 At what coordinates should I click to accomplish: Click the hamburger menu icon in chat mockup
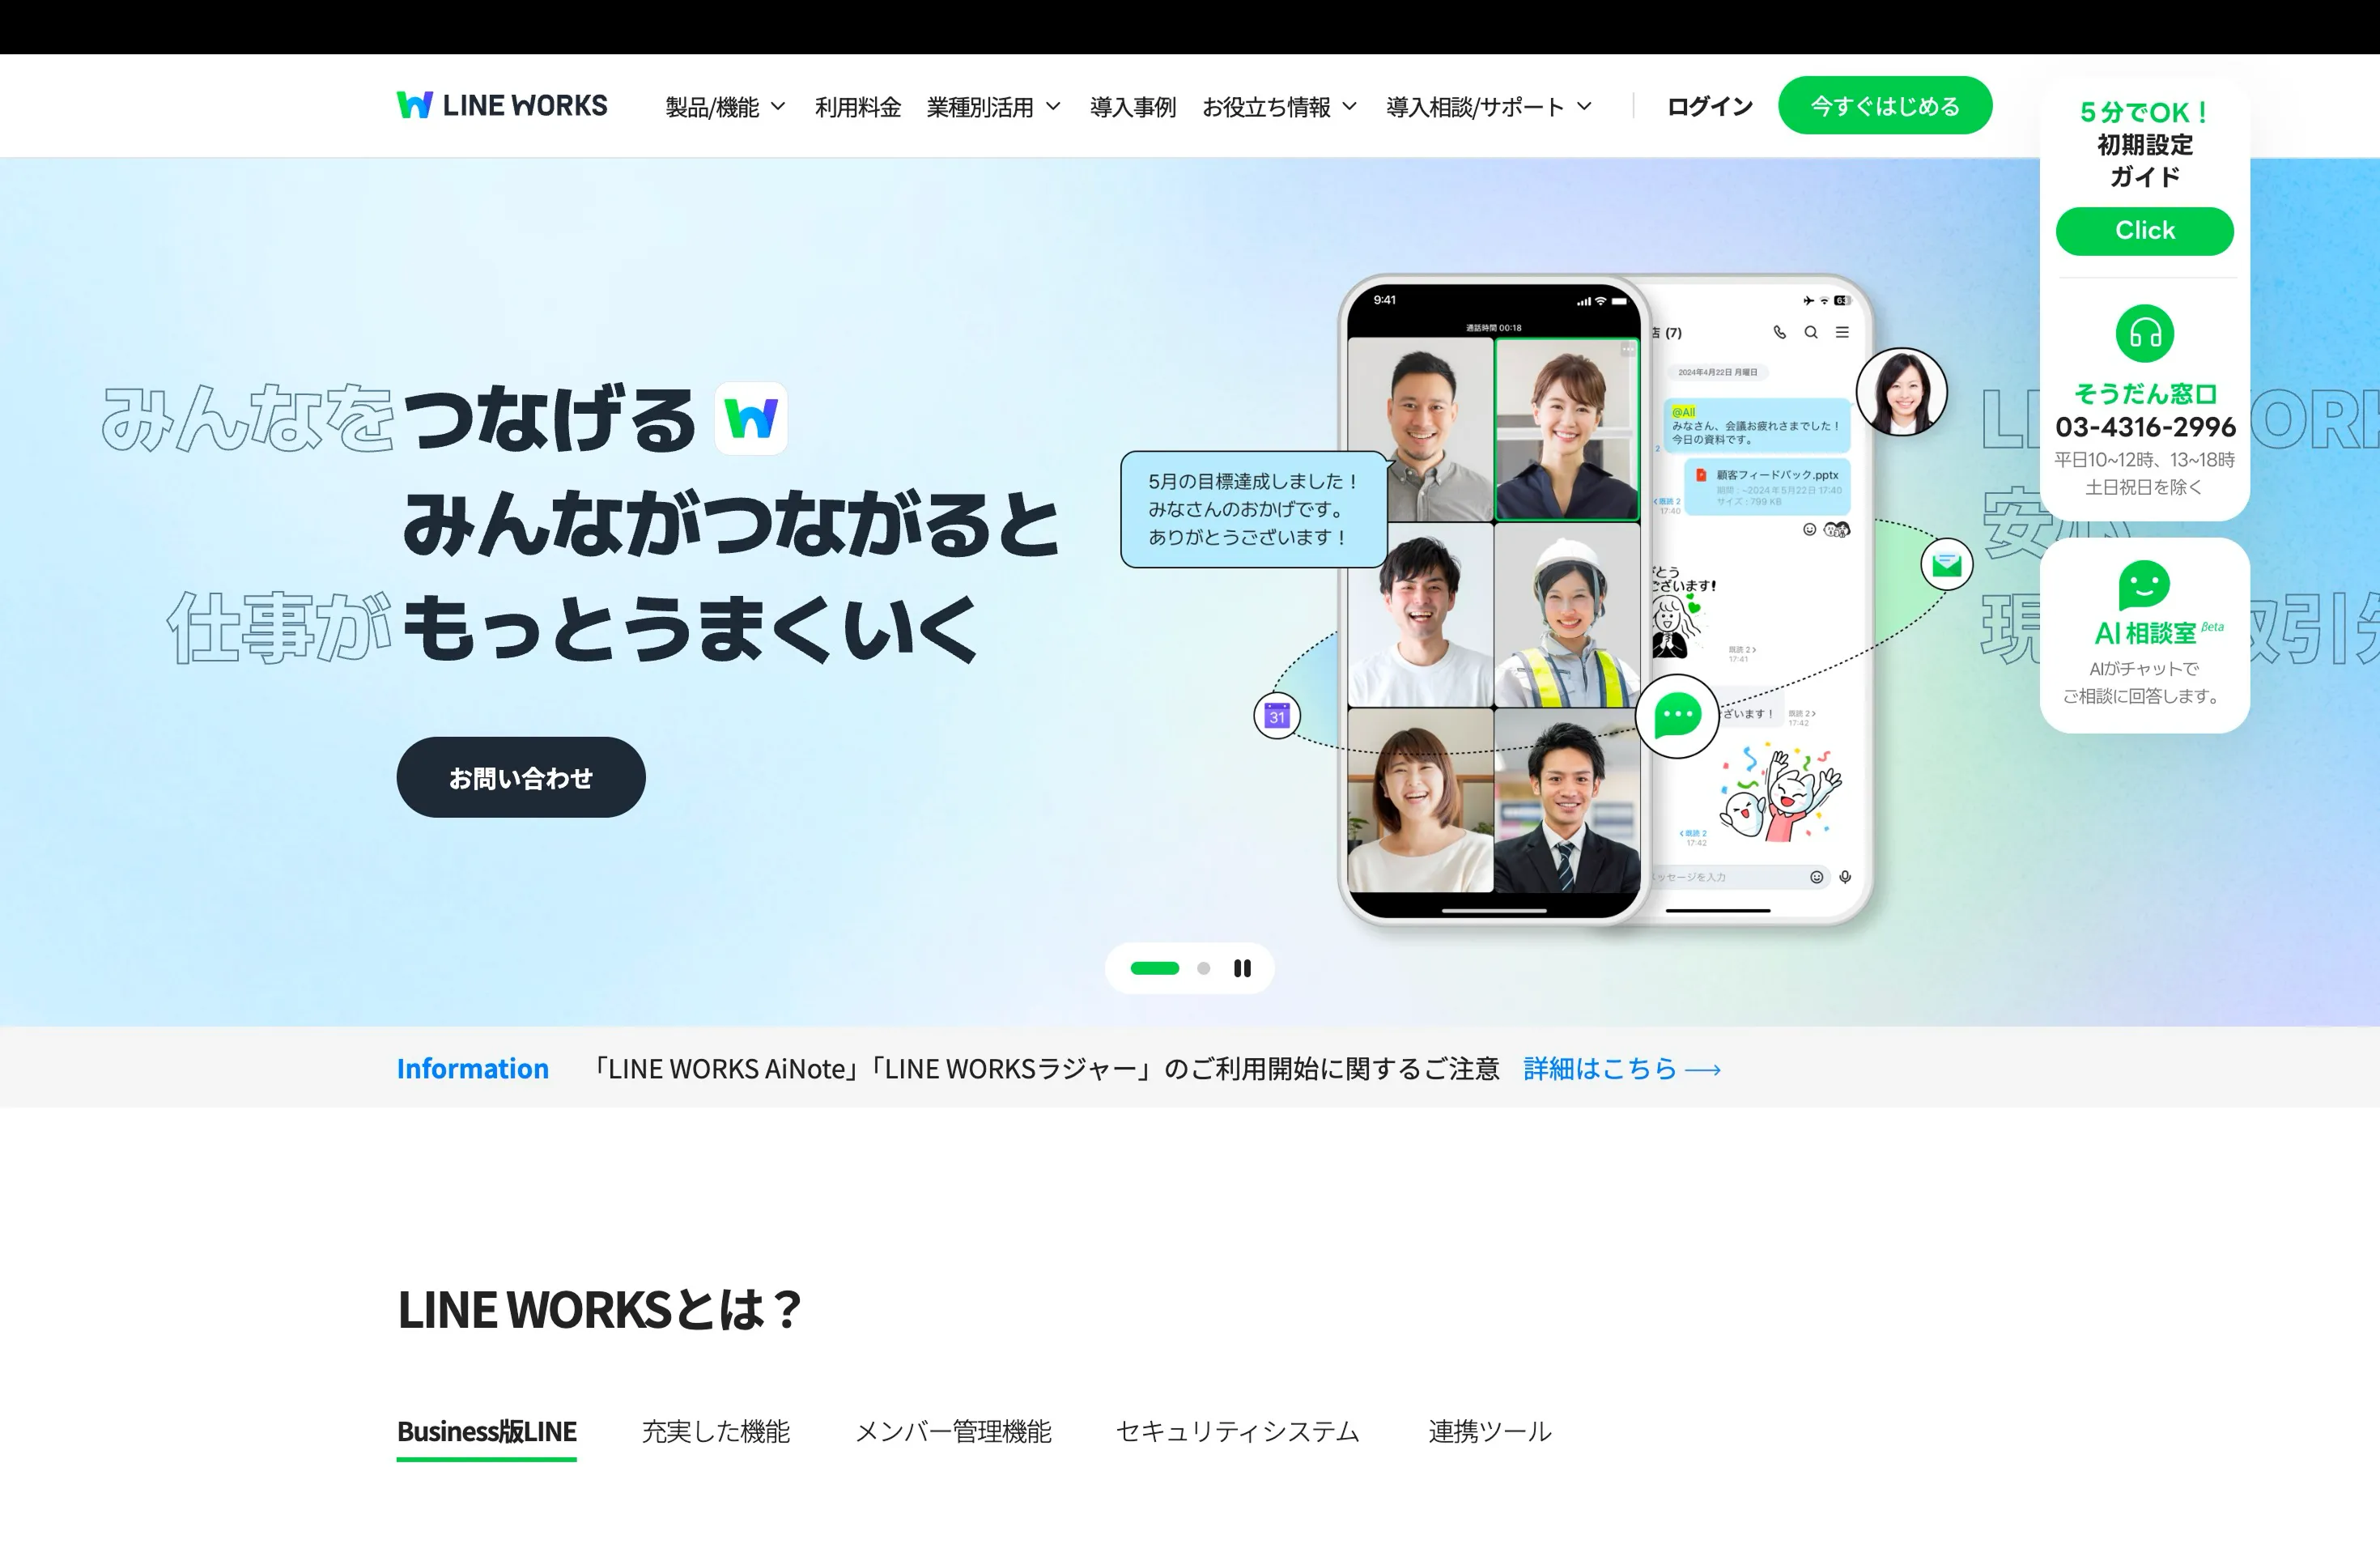click(x=1842, y=332)
